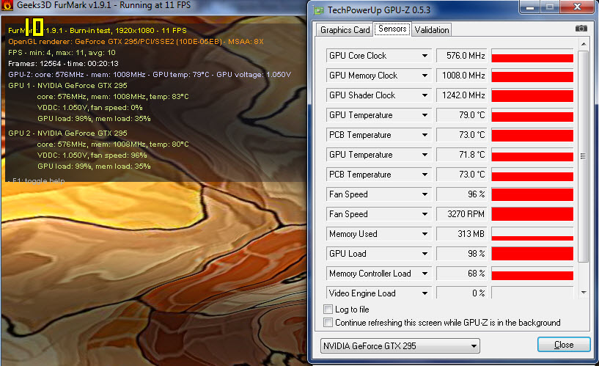Click the 1242.0 MHz shader clock value
This screenshot has width=599, height=366.
(462, 95)
